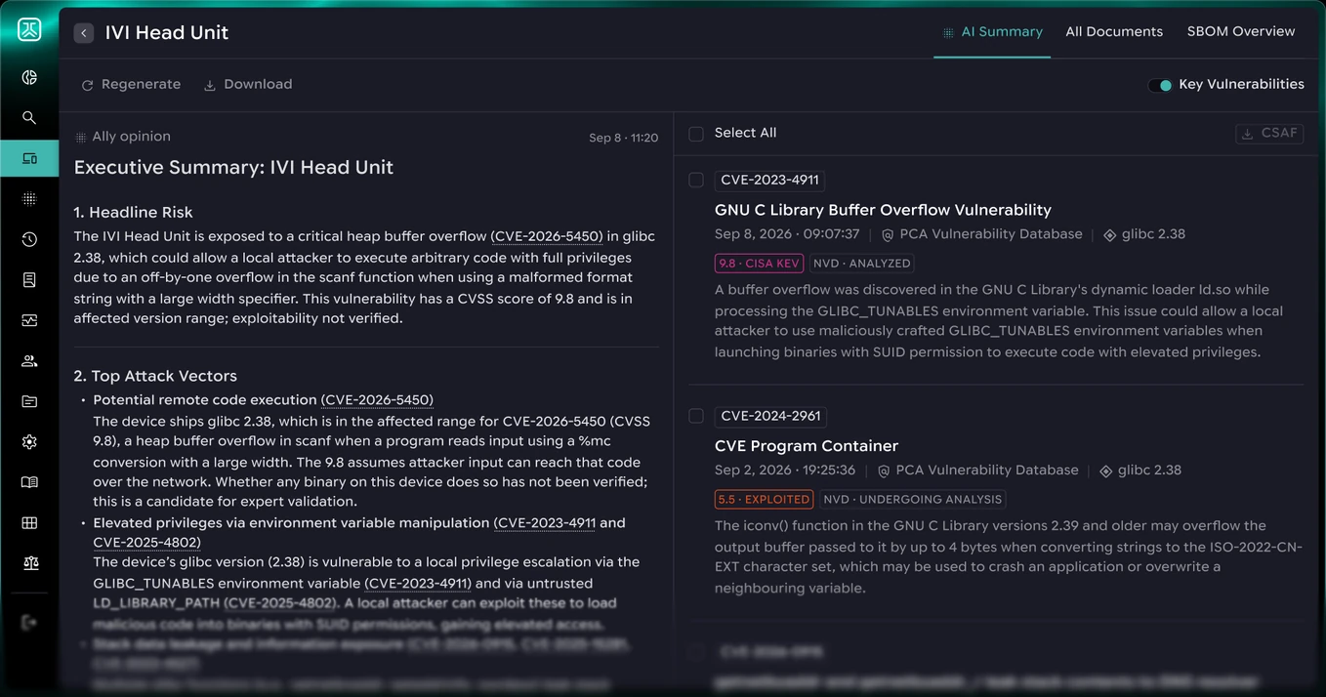1326x697 pixels.
Task: Click the CSAF export button
Action: point(1269,134)
